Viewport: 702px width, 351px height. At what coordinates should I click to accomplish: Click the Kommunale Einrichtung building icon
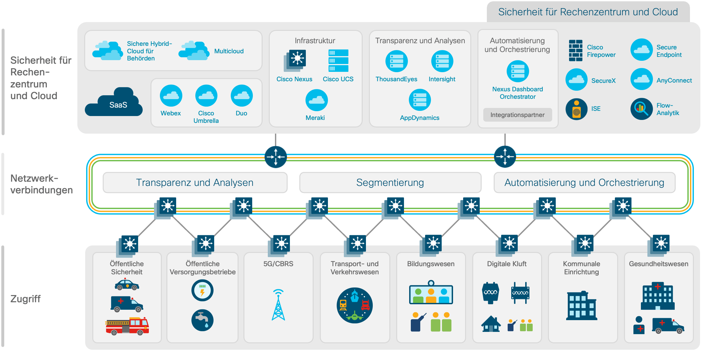pyautogui.click(x=582, y=305)
